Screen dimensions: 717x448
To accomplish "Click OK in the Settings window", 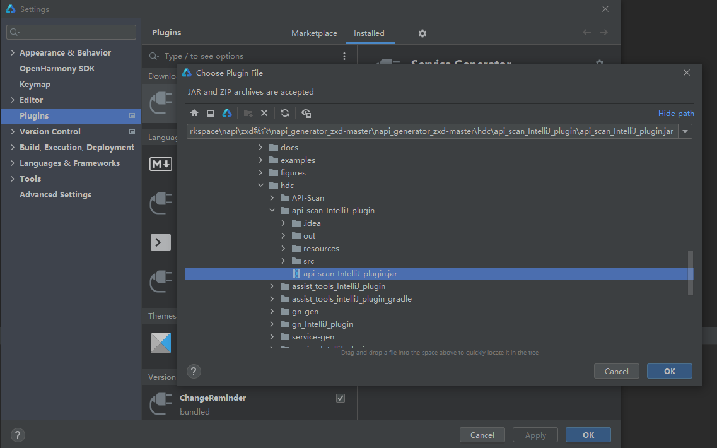I will tap(588, 435).
